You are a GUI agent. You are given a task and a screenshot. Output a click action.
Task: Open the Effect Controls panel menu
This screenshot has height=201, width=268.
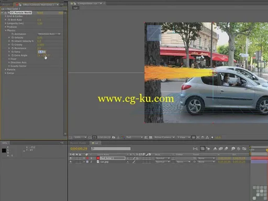click(x=62, y=5)
